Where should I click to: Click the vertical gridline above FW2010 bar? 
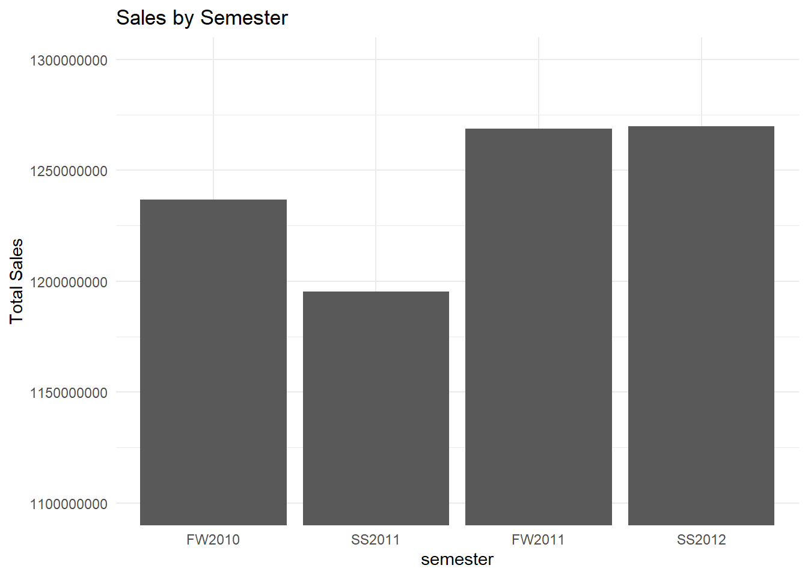[x=213, y=120]
